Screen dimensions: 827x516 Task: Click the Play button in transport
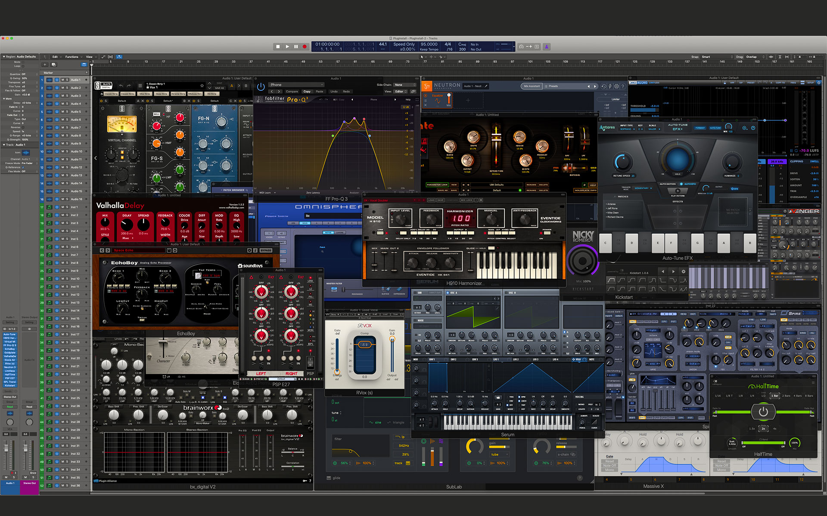tap(287, 46)
